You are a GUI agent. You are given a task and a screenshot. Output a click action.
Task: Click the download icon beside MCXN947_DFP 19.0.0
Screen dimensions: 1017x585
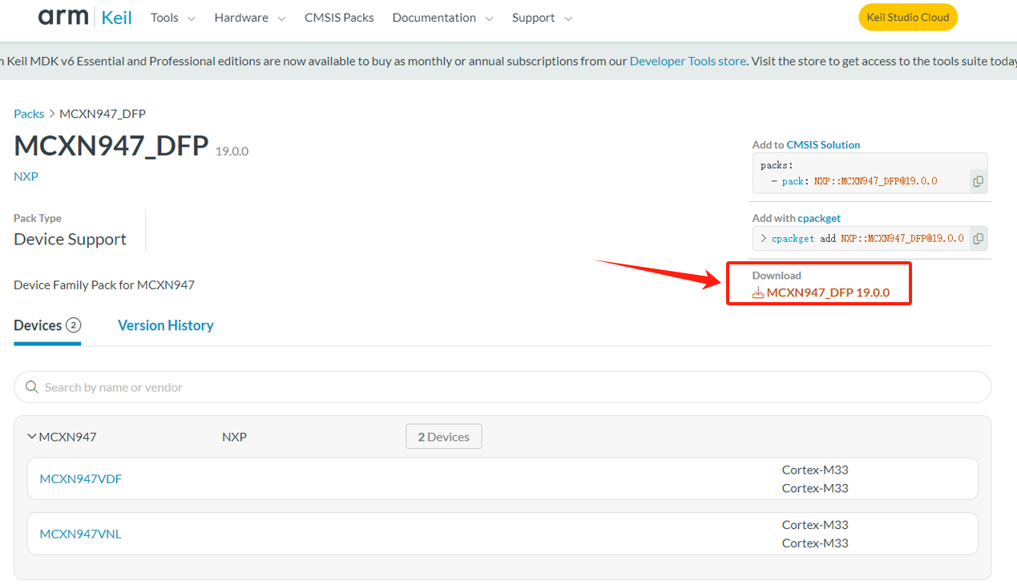758,292
